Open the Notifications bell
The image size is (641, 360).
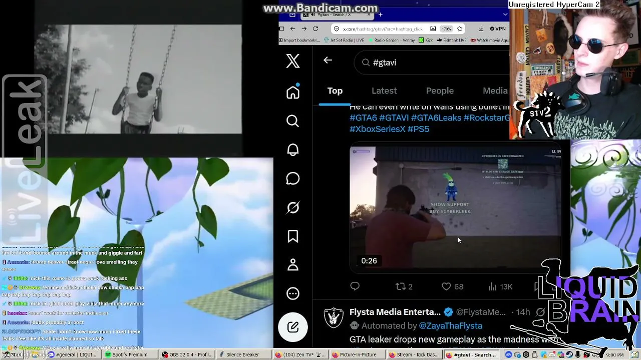pos(293,149)
